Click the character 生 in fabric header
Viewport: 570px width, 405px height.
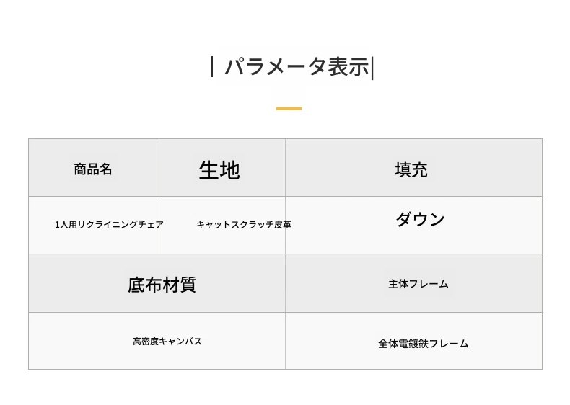coord(209,170)
